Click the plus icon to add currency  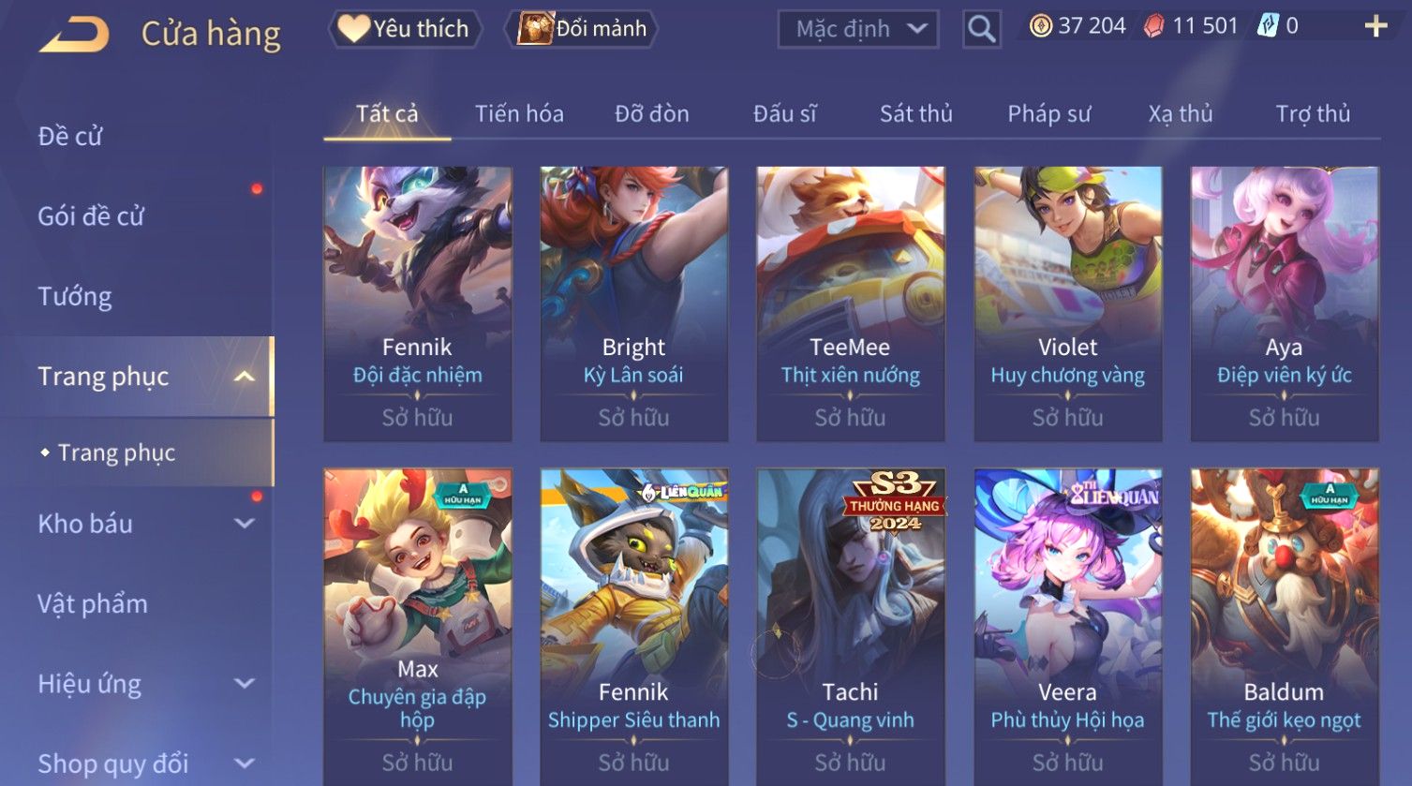click(x=1375, y=26)
